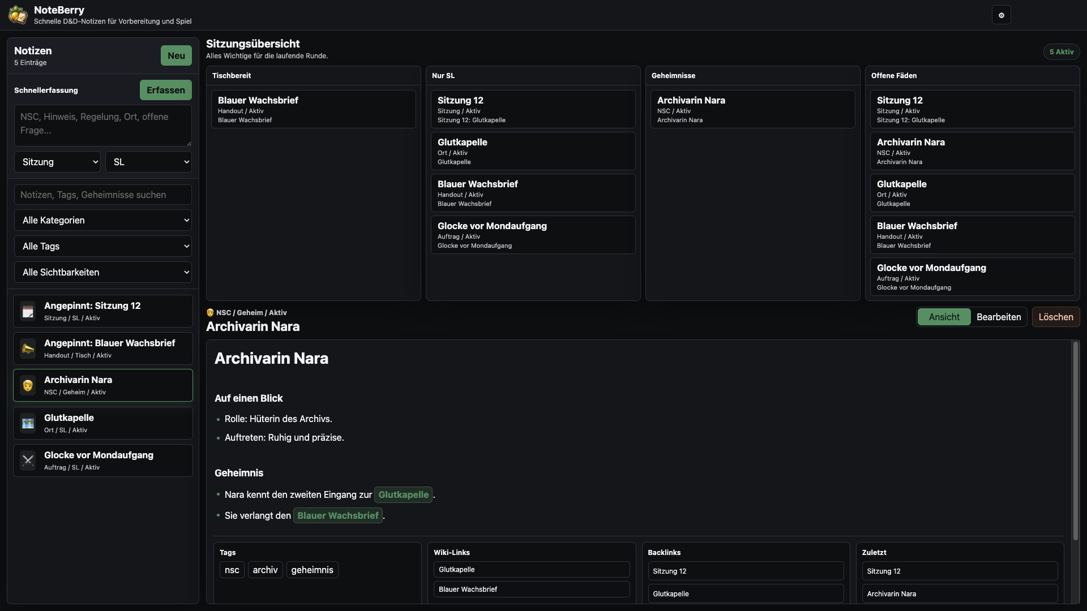Open Sitzung 12 card in Nur SL column
This screenshot has height=611, width=1087.
533,109
